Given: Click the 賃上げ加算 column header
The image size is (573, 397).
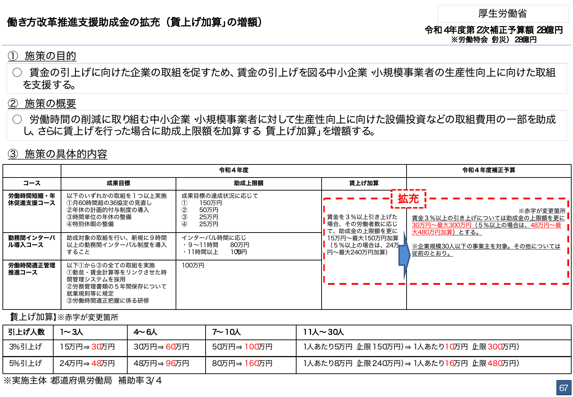Looking at the screenshot, I should 363,183.
